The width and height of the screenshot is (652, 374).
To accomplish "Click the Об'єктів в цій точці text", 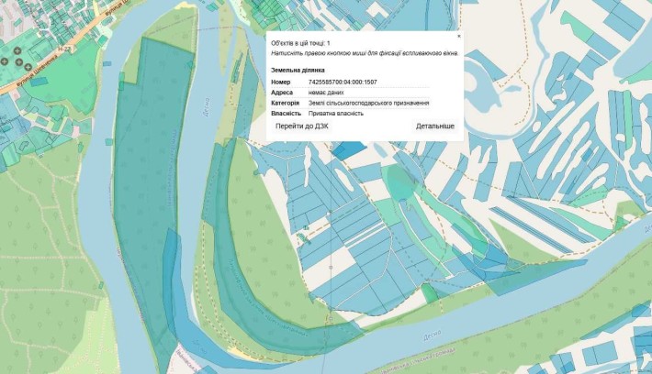I will [300, 43].
